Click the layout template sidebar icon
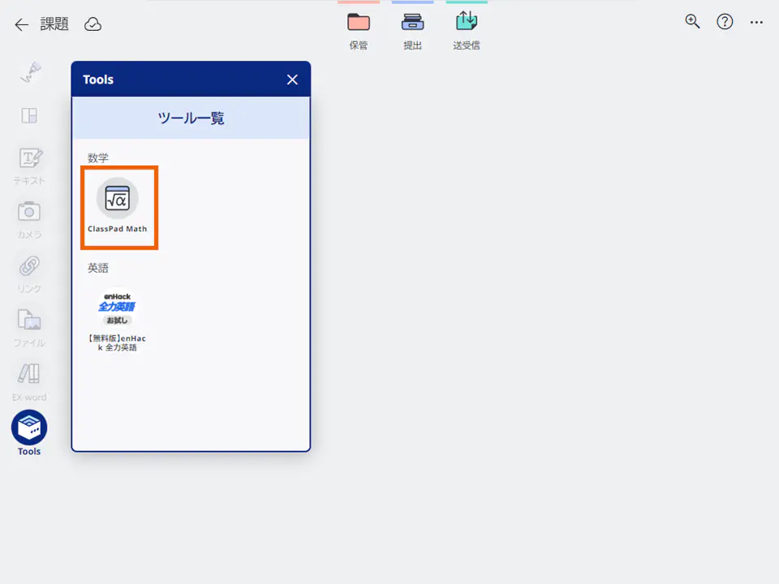 (x=29, y=116)
